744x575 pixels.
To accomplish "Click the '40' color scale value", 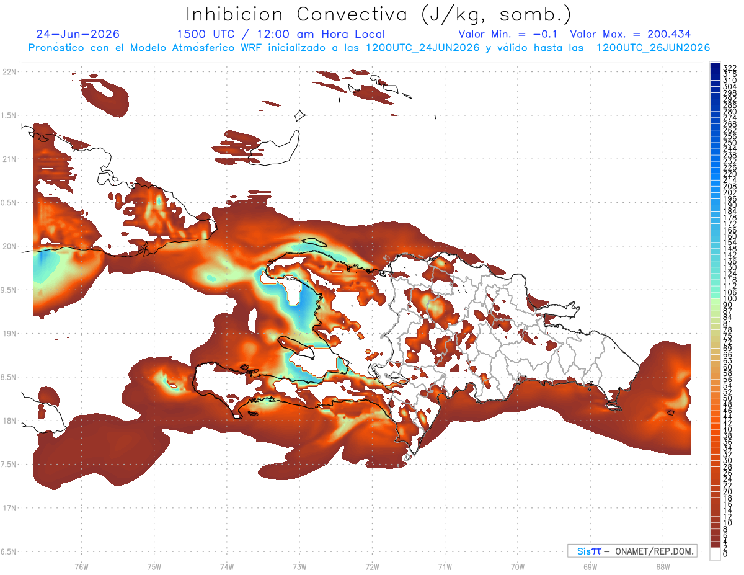I will click(727, 429).
